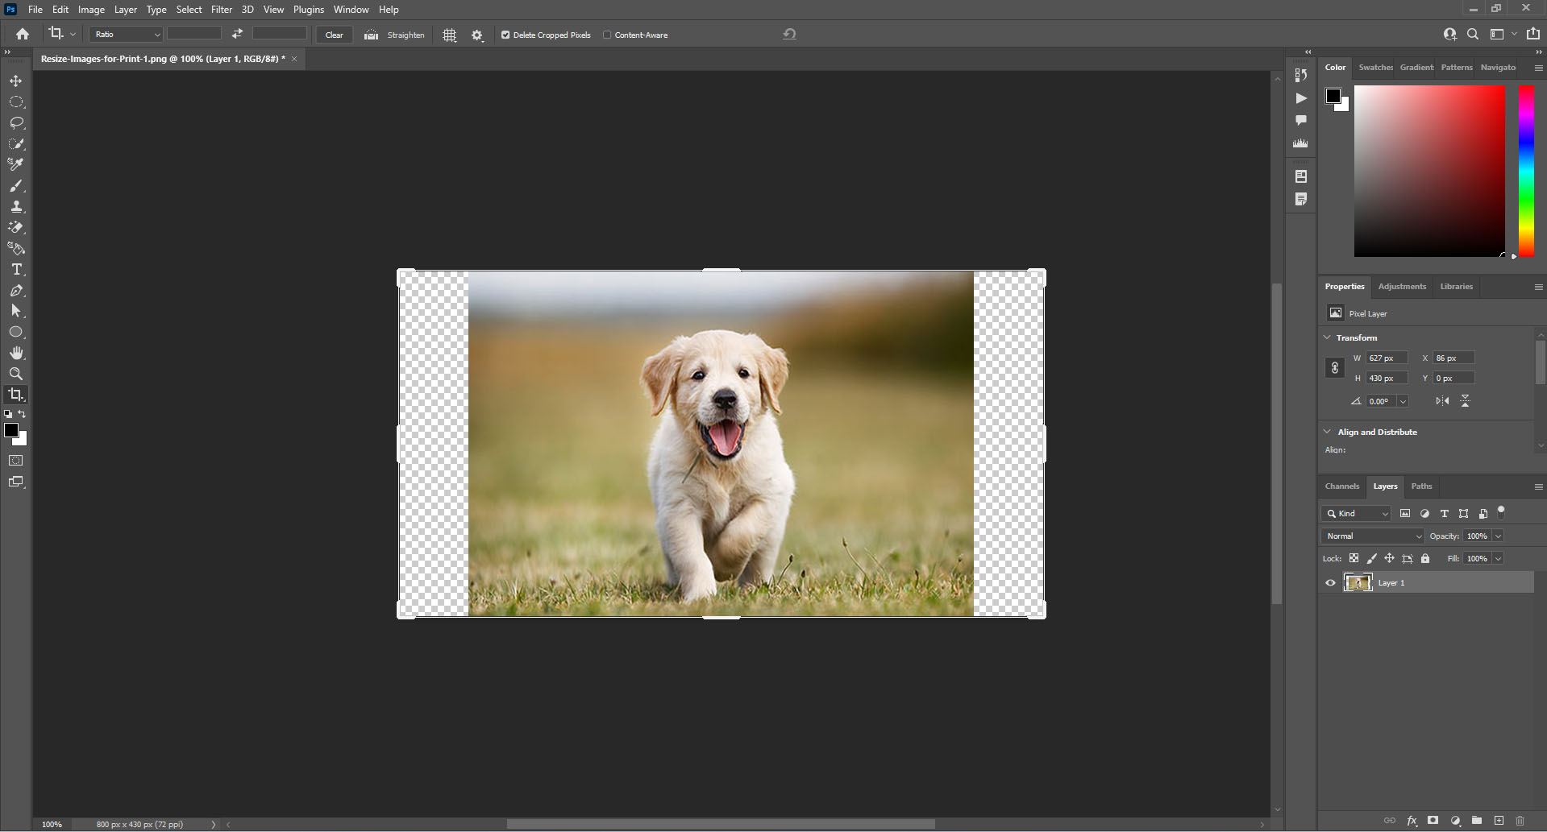Click the Add layer mask icon

point(1433,821)
